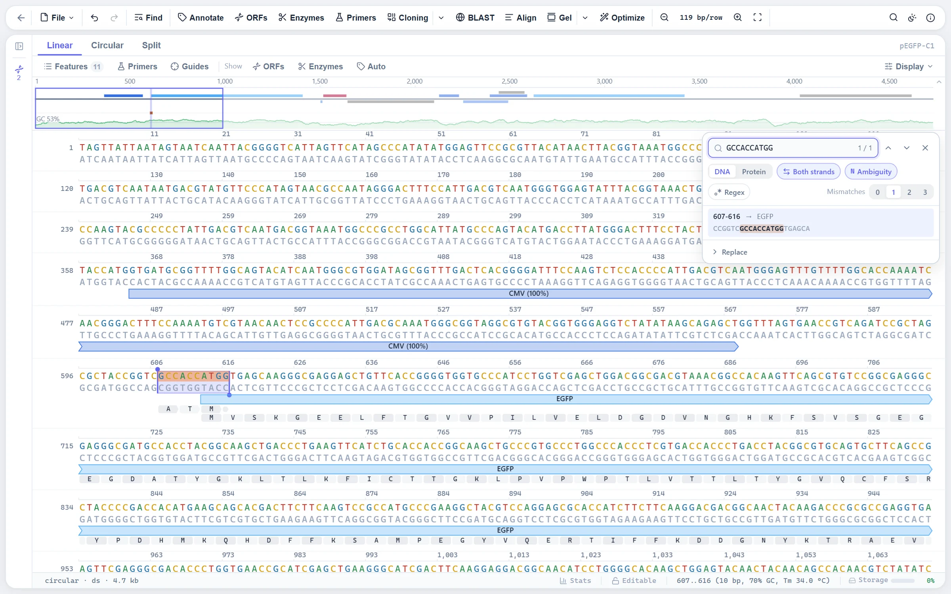Set mismatches to 2
Screen dimensions: 951x594
[x=909, y=192]
